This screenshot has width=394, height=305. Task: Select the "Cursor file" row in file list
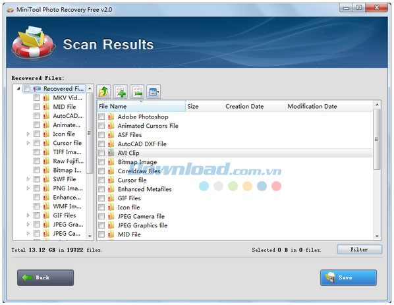click(x=235, y=180)
